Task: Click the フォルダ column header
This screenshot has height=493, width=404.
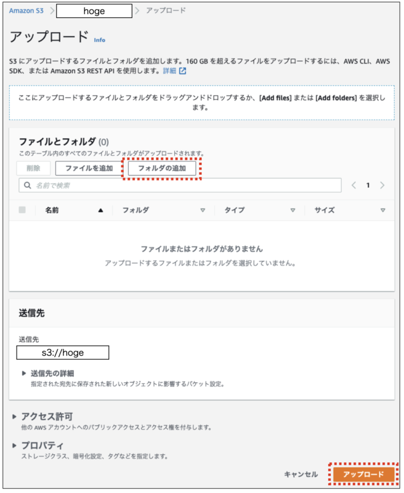Action: click(x=135, y=210)
